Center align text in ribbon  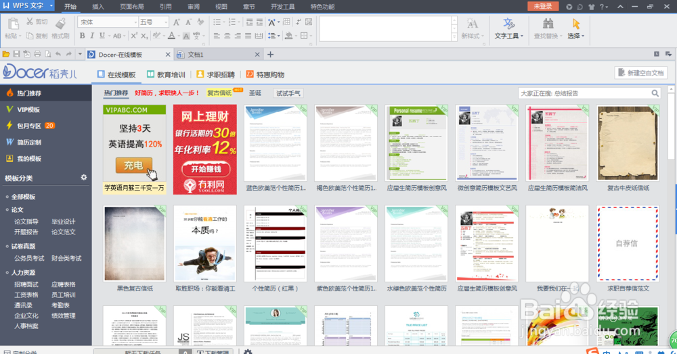227,36
